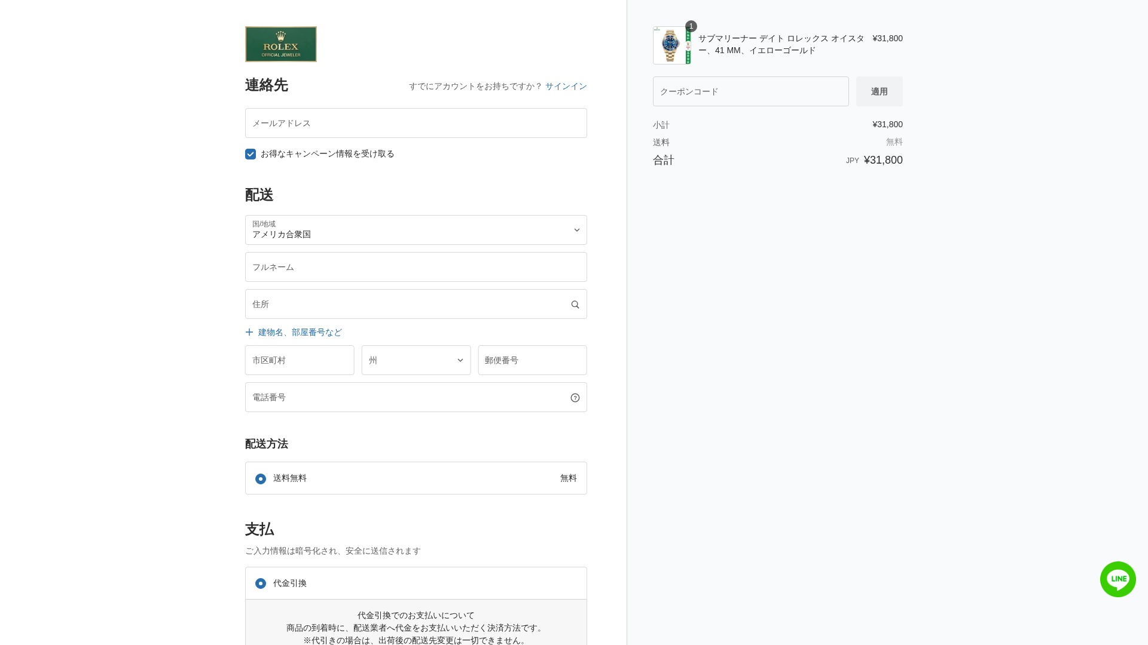Open the LINE chat floating button

[1118, 579]
